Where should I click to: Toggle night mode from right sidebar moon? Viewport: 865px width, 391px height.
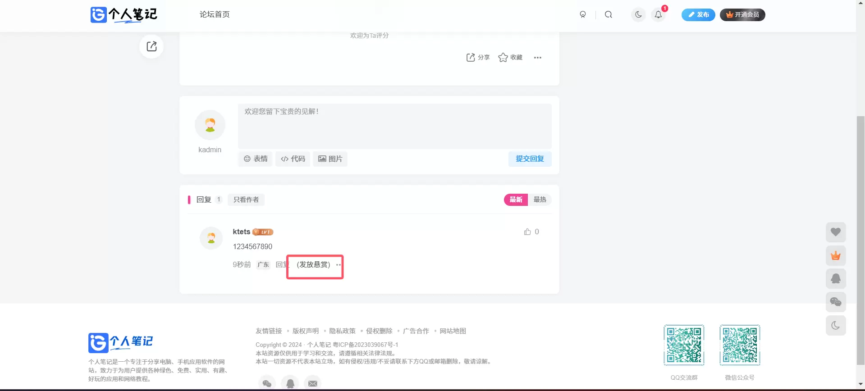point(836,326)
